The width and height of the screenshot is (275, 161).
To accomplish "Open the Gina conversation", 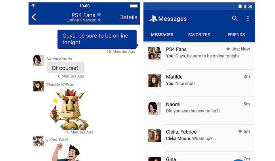I will click(199, 157).
